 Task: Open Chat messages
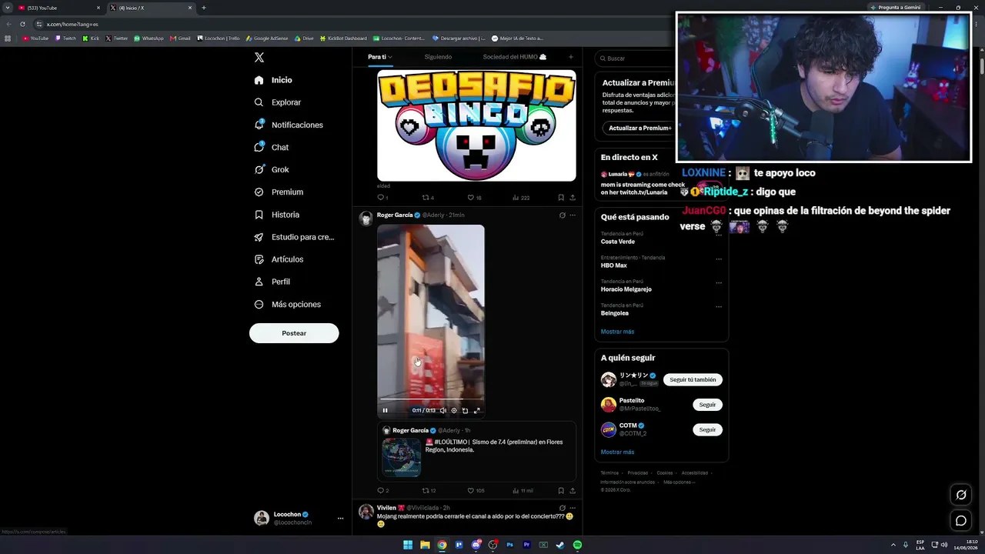(272, 147)
